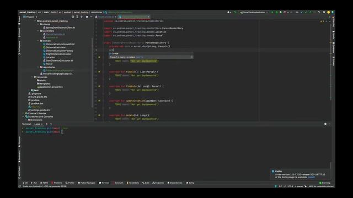353x198 pixels.
Task: Open Endpoints tool window
Action: [158, 183]
